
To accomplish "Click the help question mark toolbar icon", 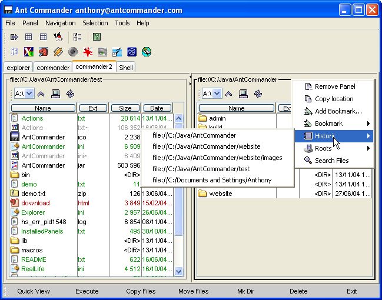I will pos(97,37).
